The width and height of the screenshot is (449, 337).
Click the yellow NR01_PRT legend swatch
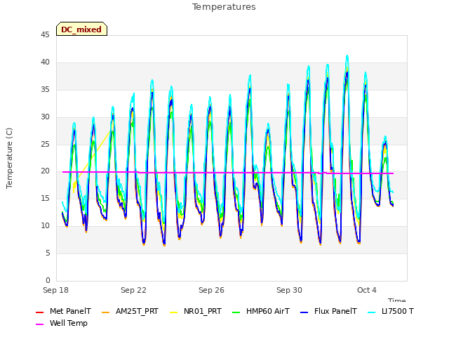point(173,312)
